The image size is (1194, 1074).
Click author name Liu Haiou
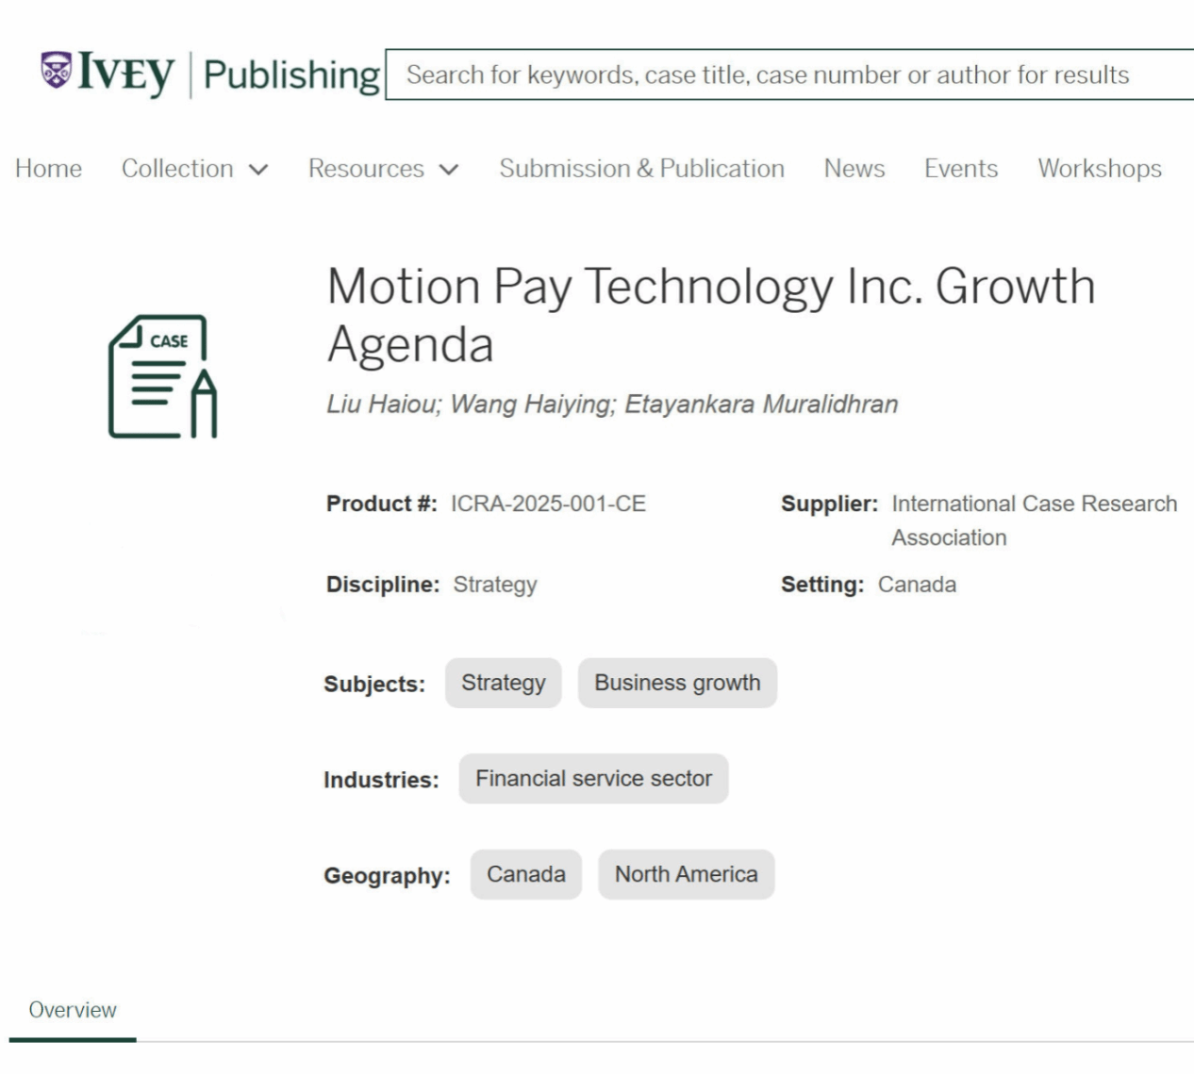coord(382,405)
